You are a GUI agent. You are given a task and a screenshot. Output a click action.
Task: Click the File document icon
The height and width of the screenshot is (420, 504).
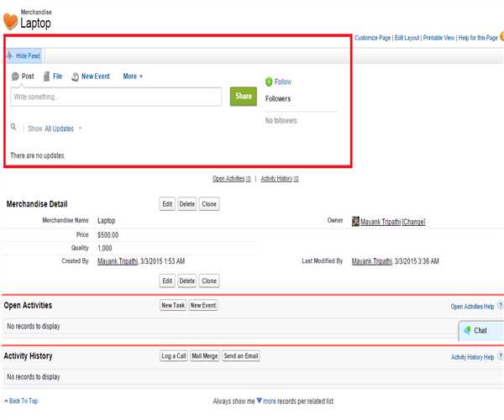point(46,76)
